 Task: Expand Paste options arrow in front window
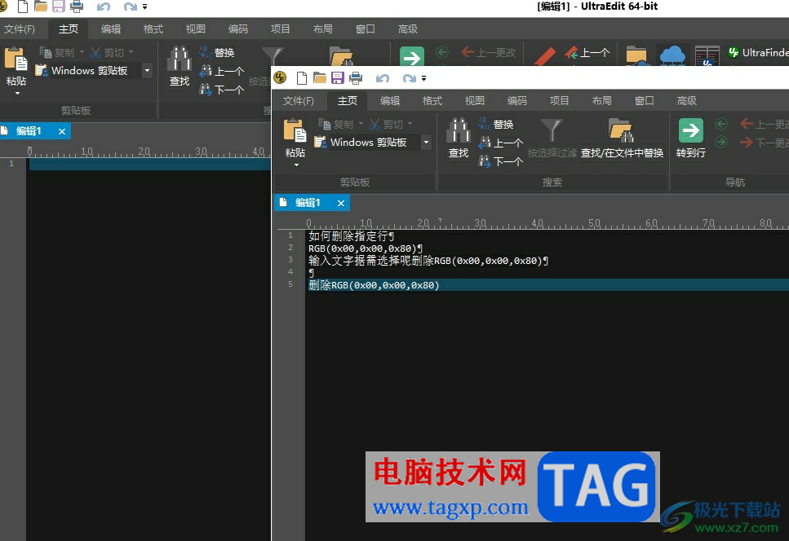coord(296,165)
